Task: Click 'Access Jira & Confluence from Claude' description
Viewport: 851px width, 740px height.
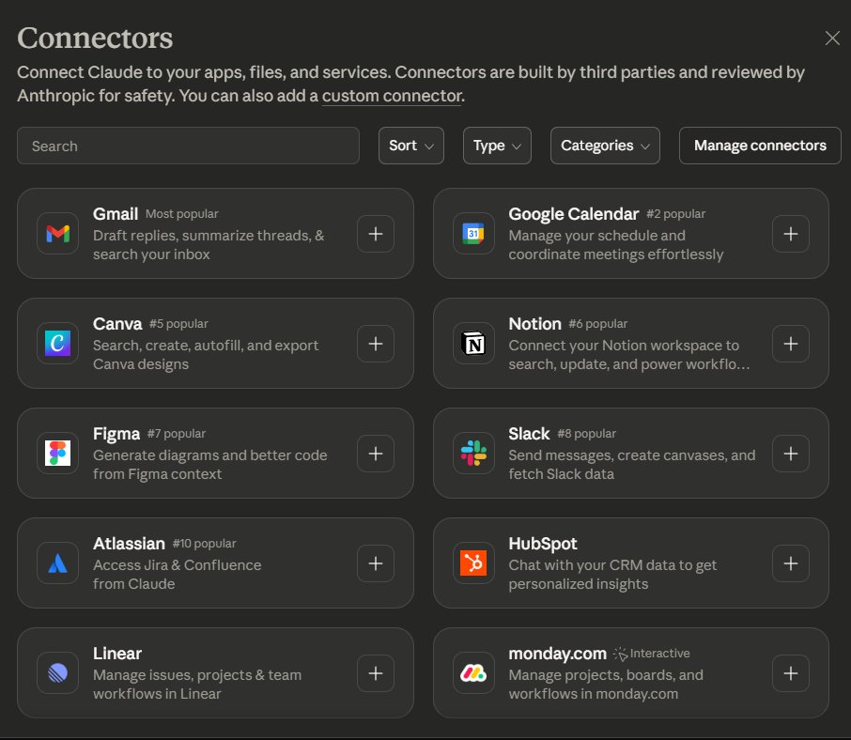Action: (177, 575)
